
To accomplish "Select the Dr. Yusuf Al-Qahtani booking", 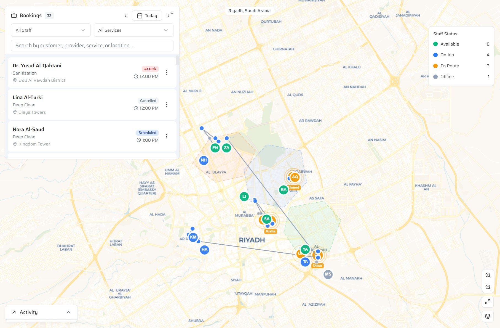I will click(92, 73).
